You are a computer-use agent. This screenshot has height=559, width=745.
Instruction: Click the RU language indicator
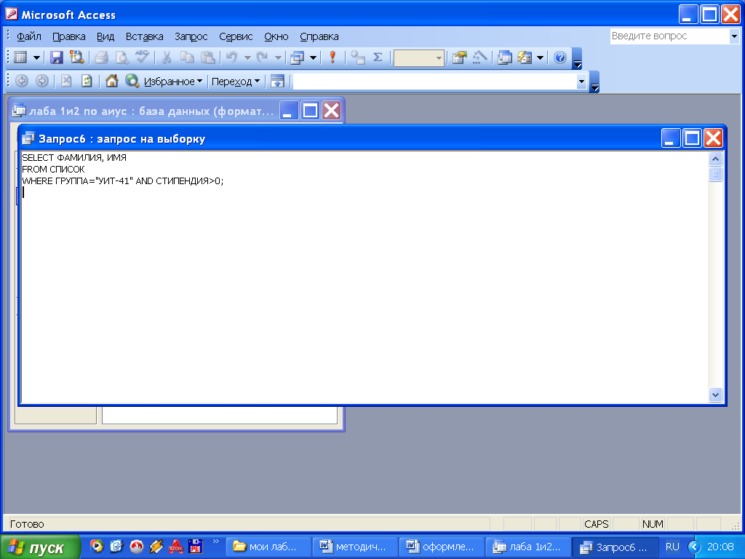[x=672, y=547]
